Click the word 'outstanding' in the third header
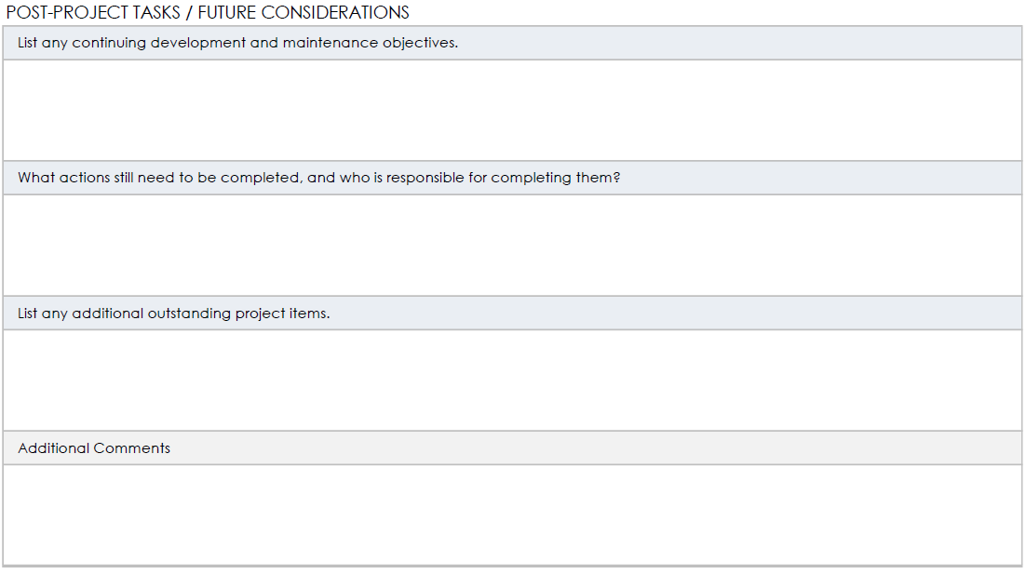 point(189,314)
